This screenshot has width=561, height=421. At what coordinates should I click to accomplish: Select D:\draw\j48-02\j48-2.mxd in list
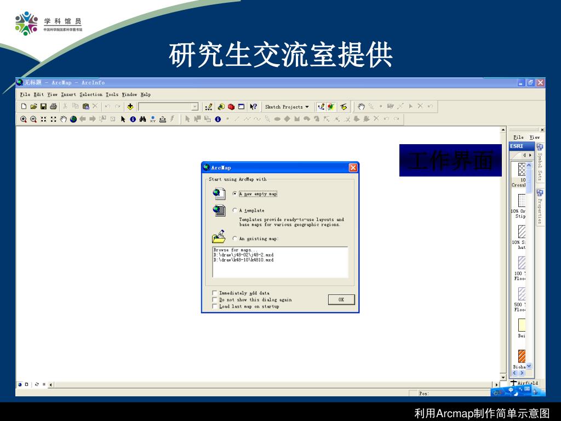(x=244, y=255)
